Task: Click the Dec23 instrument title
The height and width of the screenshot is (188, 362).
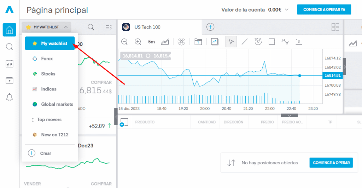Action: [86, 146]
